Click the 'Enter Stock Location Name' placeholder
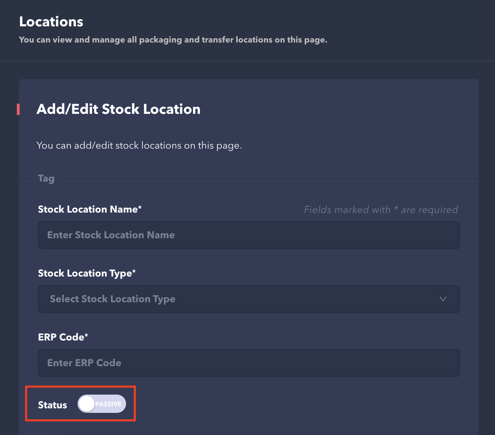This screenshot has height=435, width=495. 111,235
